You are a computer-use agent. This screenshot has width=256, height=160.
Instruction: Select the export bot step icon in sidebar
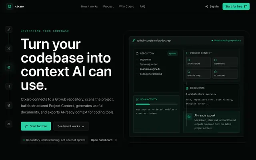[9, 124]
